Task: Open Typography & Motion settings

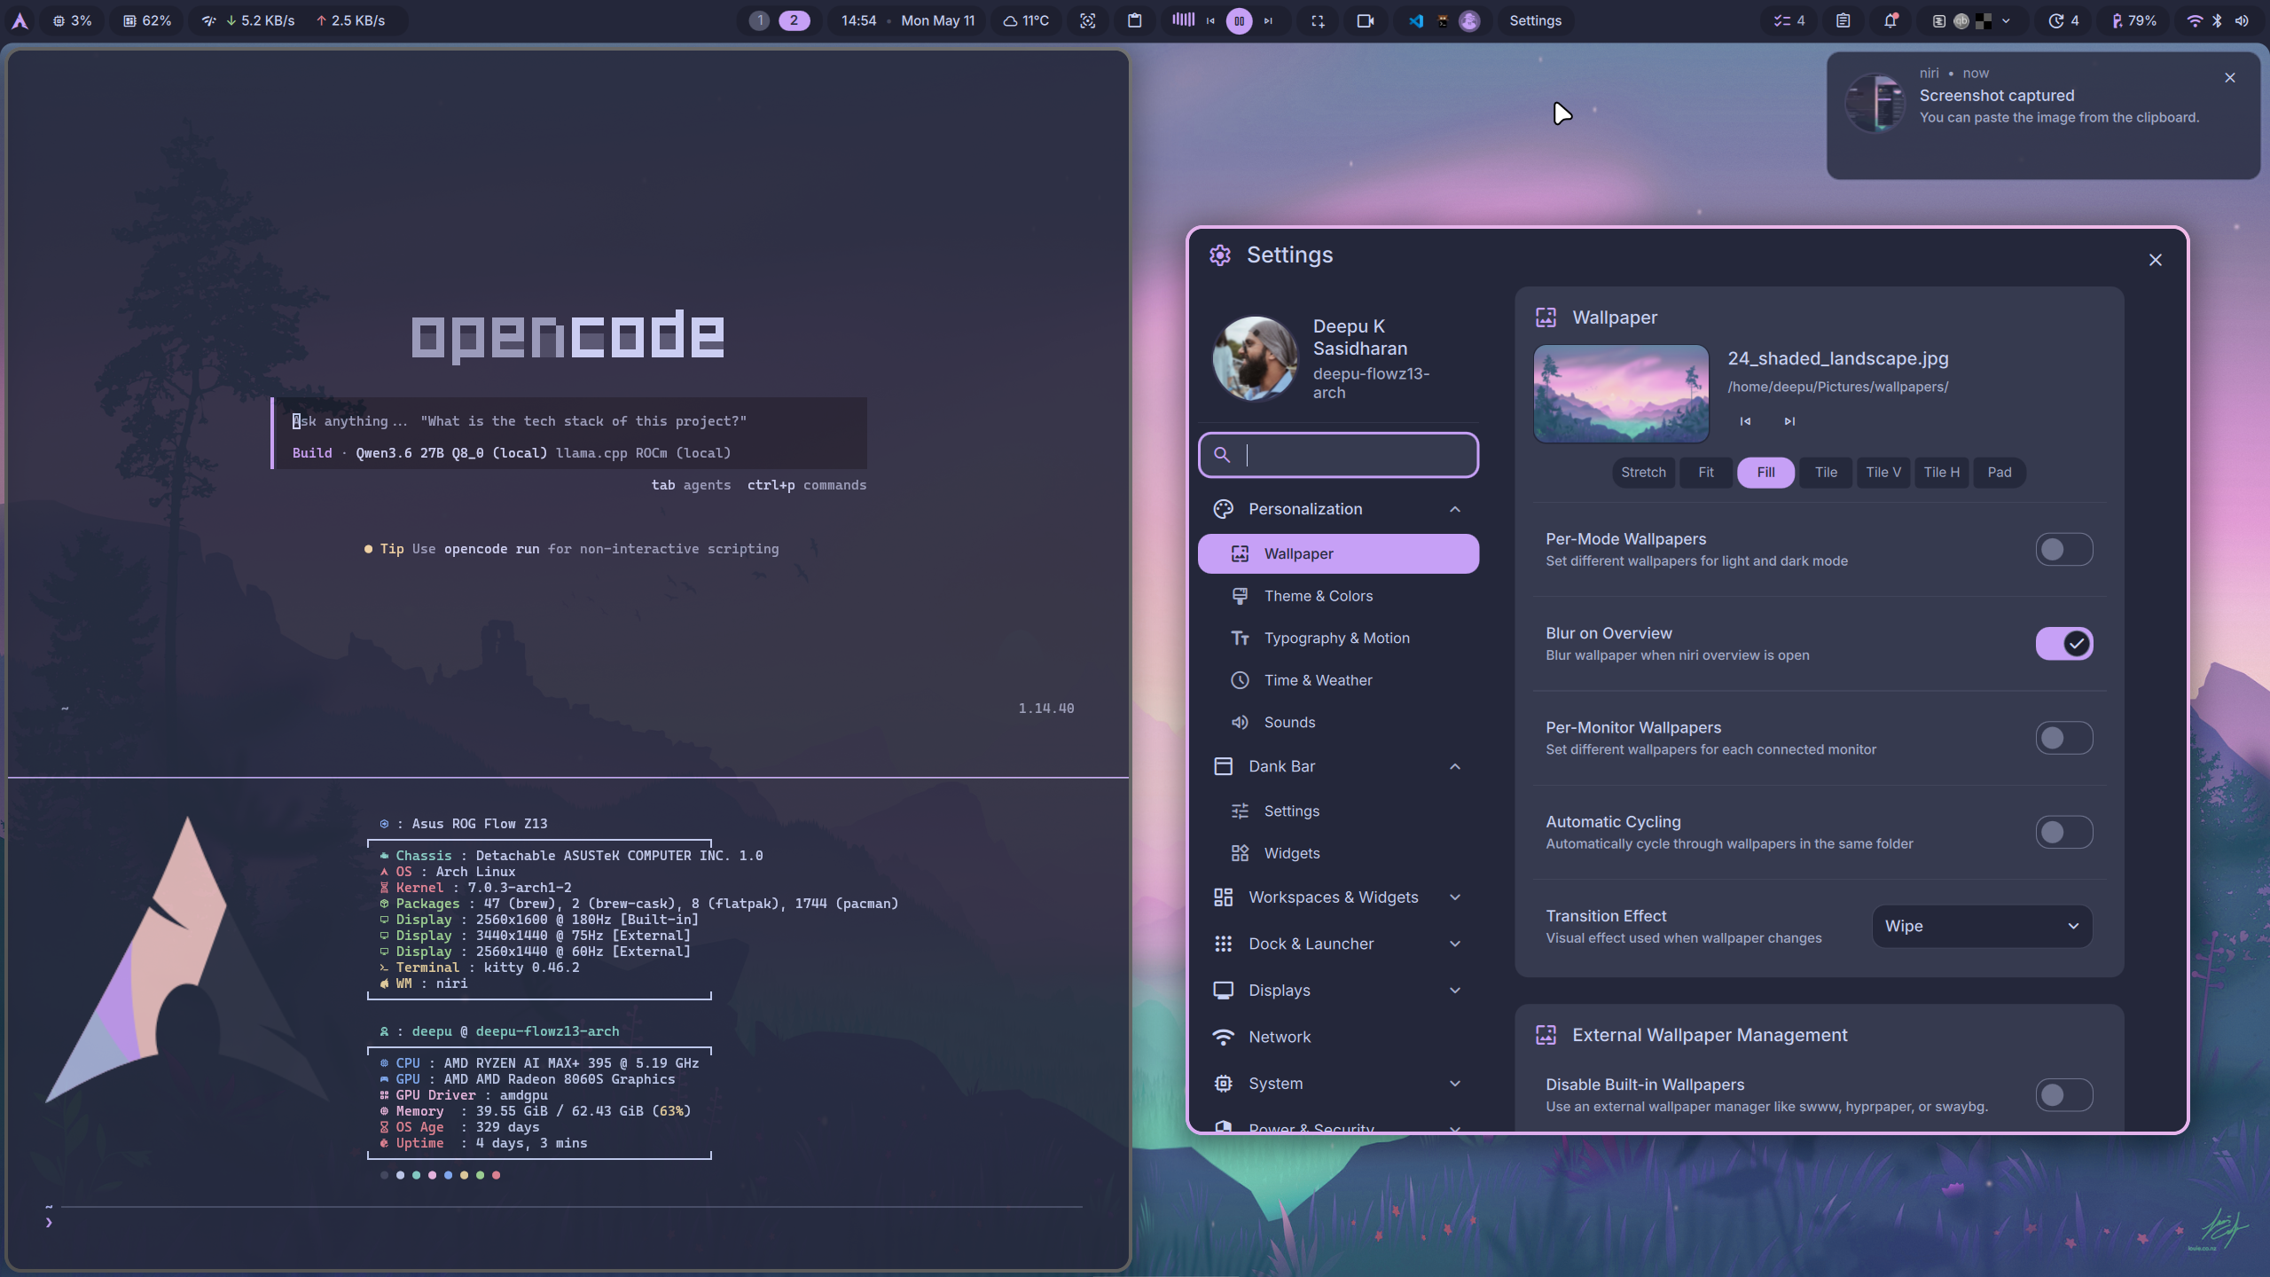Action: coord(1338,638)
